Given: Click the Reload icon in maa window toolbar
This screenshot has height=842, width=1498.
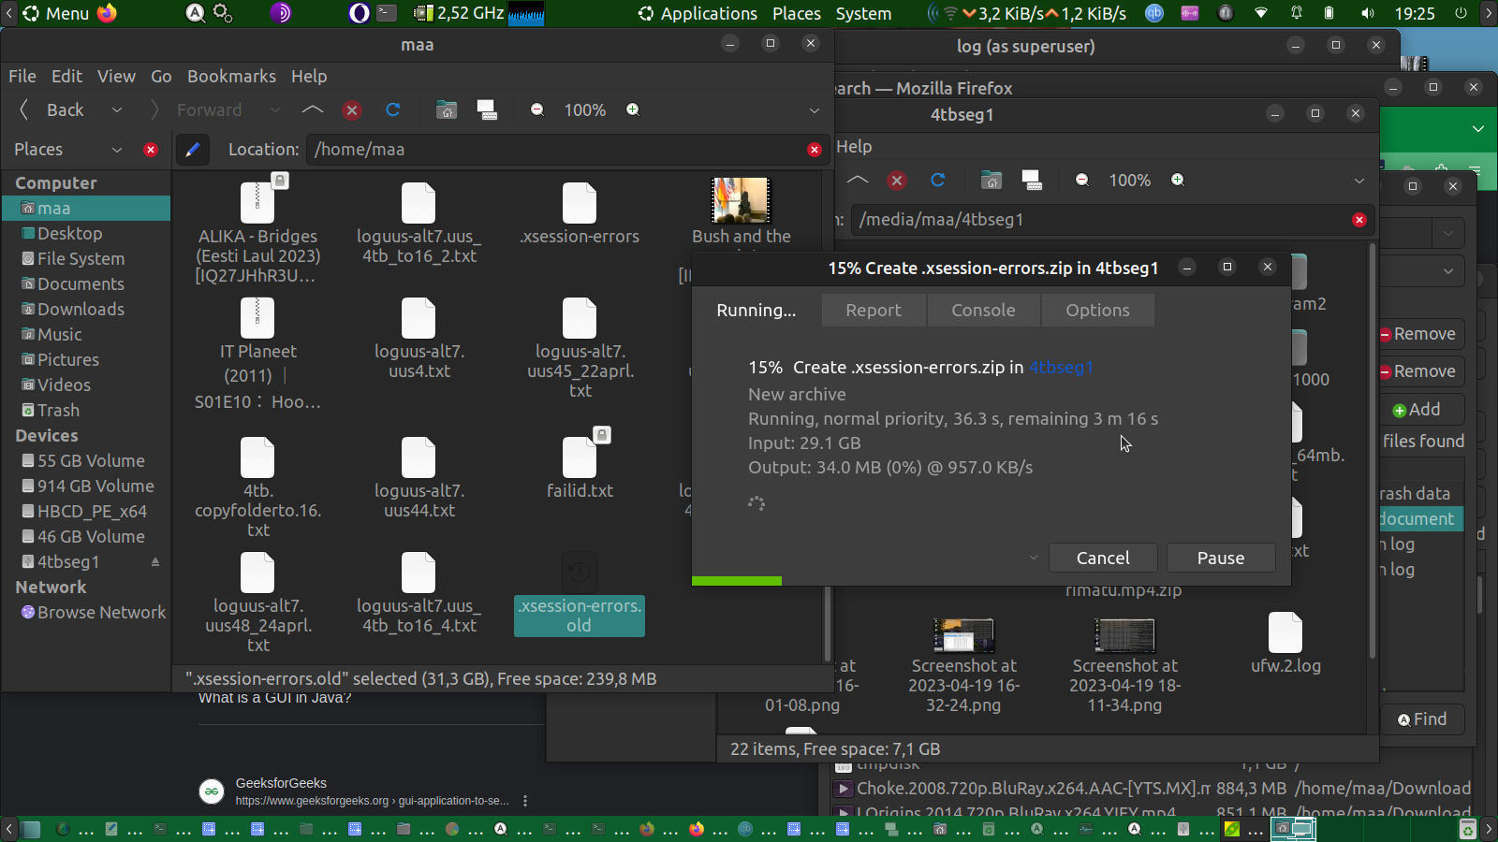Looking at the screenshot, I should point(393,110).
